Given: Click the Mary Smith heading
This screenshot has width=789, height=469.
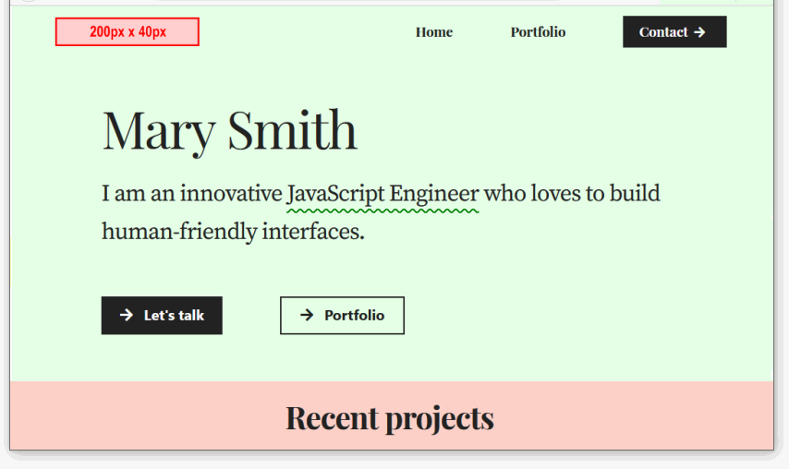Looking at the screenshot, I should (229, 130).
